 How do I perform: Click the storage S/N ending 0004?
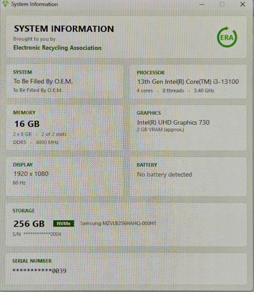coord(37,234)
